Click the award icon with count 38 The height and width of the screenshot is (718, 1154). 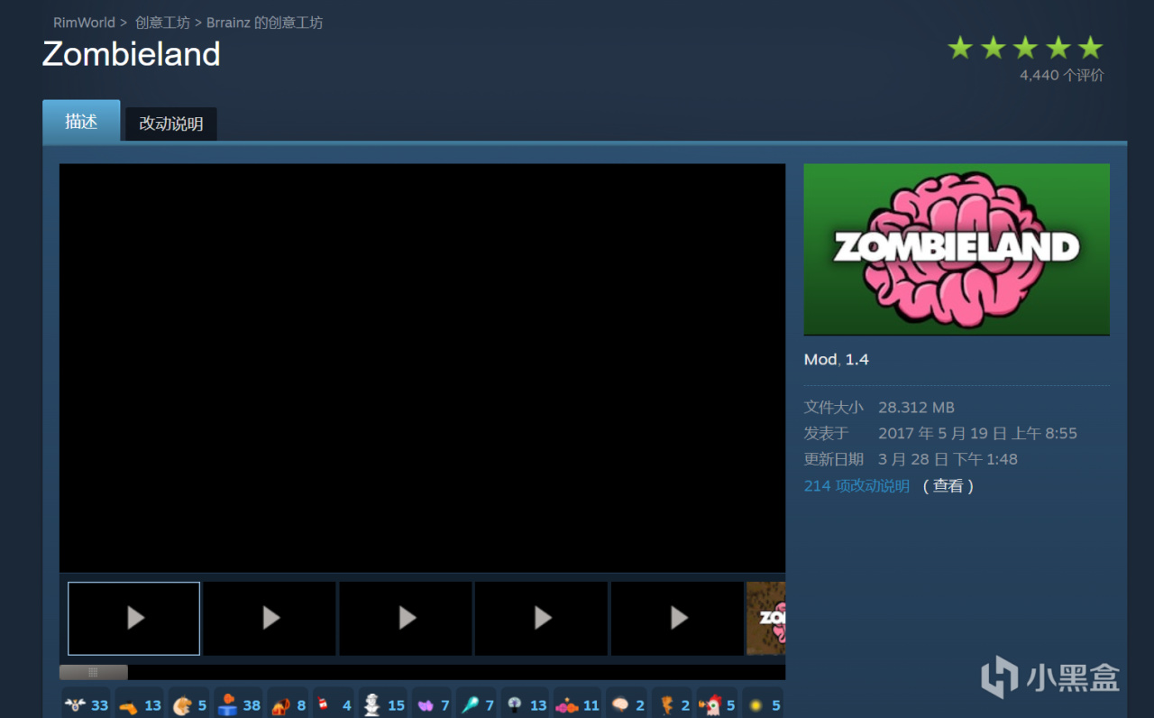click(238, 704)
